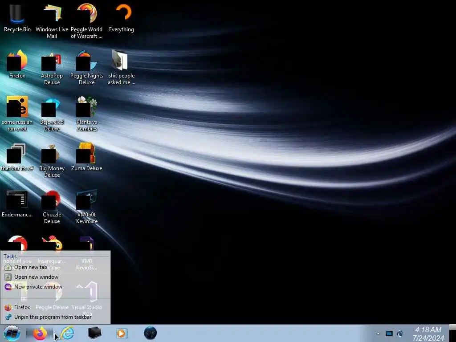Viewport: 456px width, 342px height.
Task: Click the Firefox taskbar button
Action: coord(40,334)
